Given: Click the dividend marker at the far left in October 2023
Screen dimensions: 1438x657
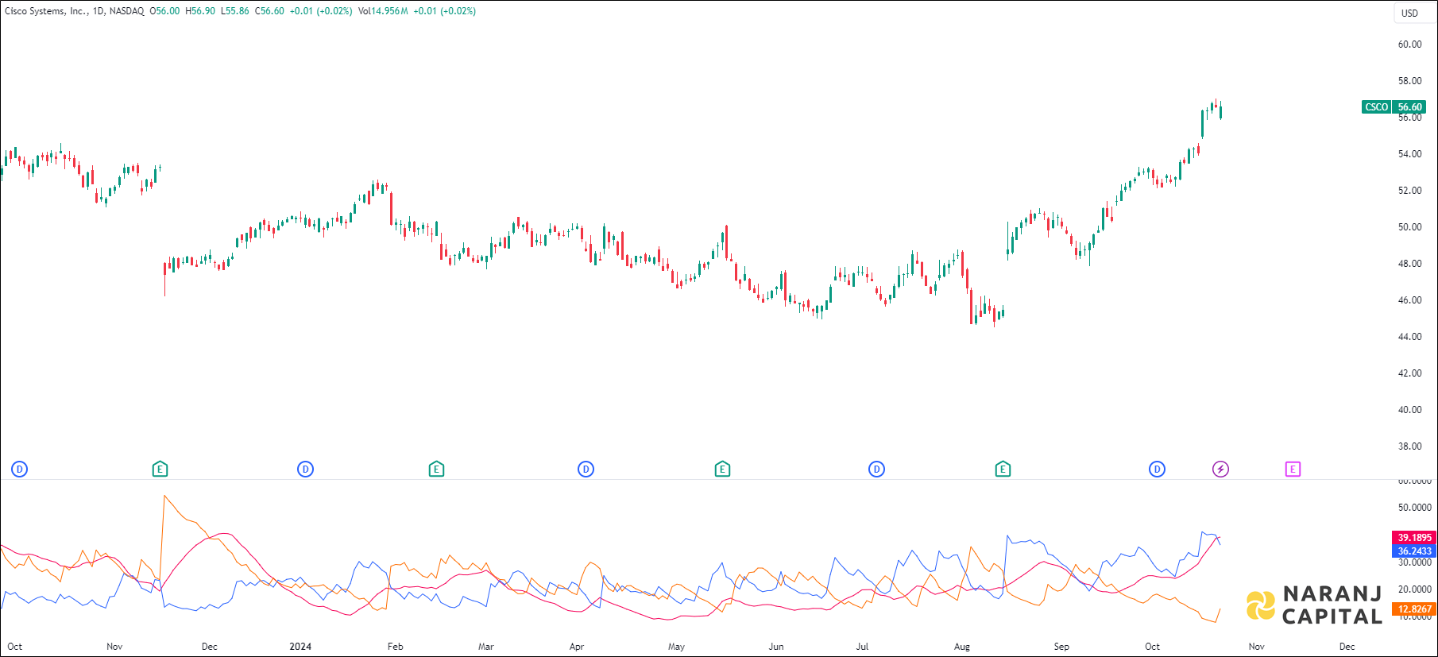Looking at the screenshot, I should pyautogui.click(x=20, y=470).
